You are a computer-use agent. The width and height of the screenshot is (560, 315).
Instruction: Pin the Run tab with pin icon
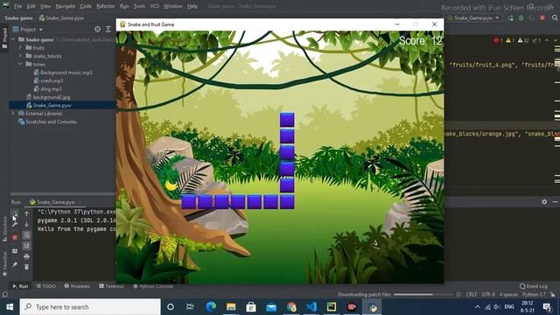tap(15, 264)
